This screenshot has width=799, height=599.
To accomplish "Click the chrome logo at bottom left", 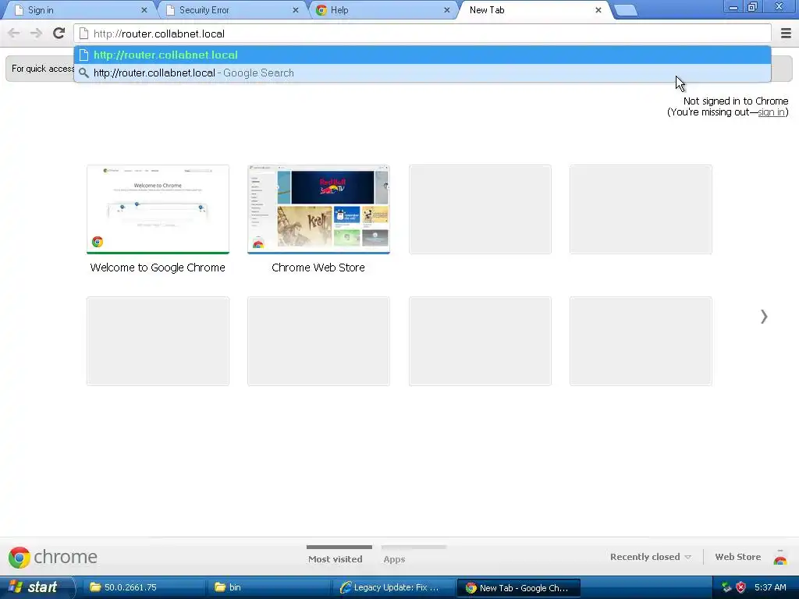I will coord(52,557).
